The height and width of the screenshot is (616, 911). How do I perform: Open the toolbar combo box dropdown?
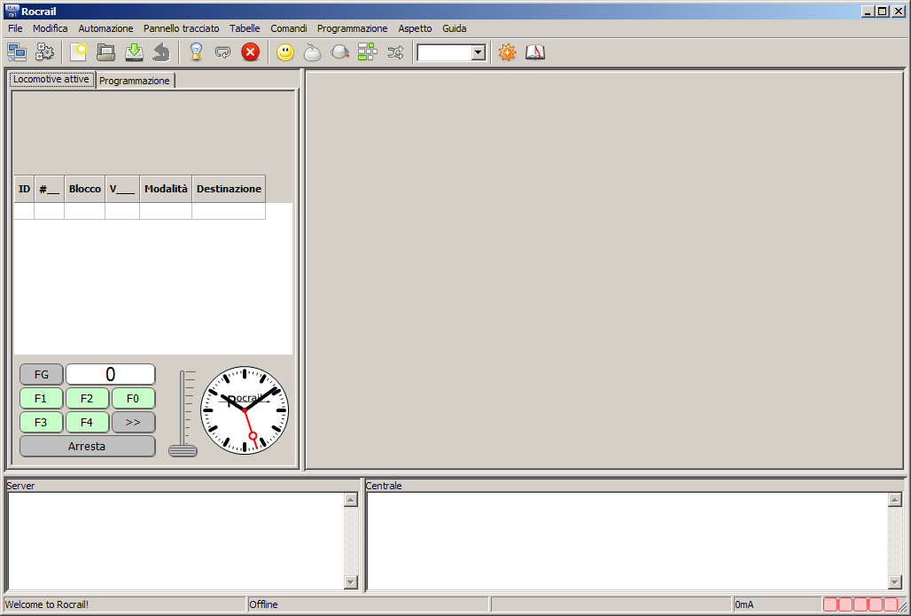[x=479, y=53]
